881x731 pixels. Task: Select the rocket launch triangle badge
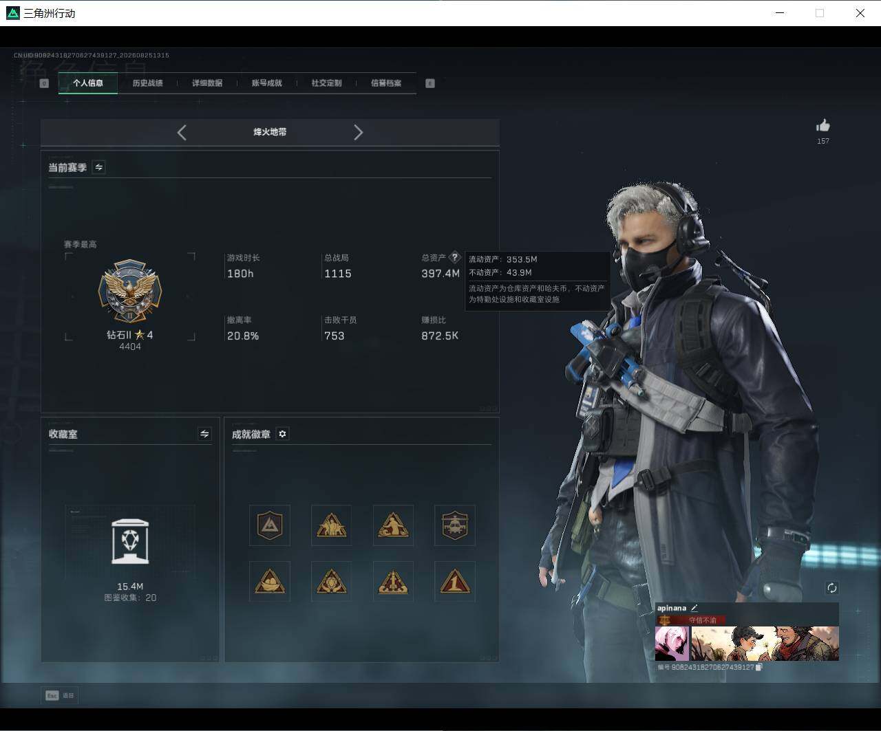[x=393, y=582]
